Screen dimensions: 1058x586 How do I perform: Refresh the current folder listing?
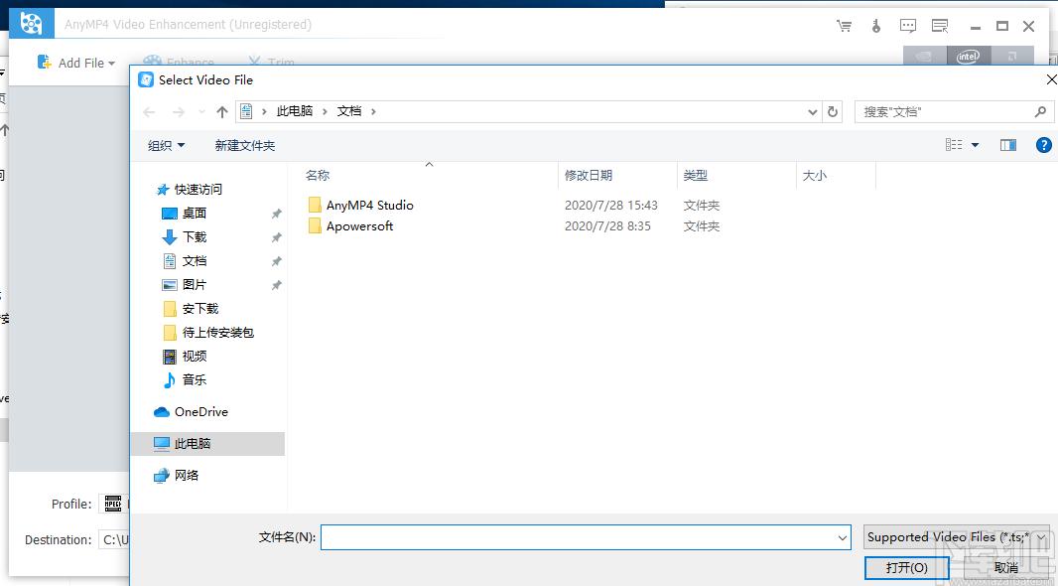tap(833, 112)
